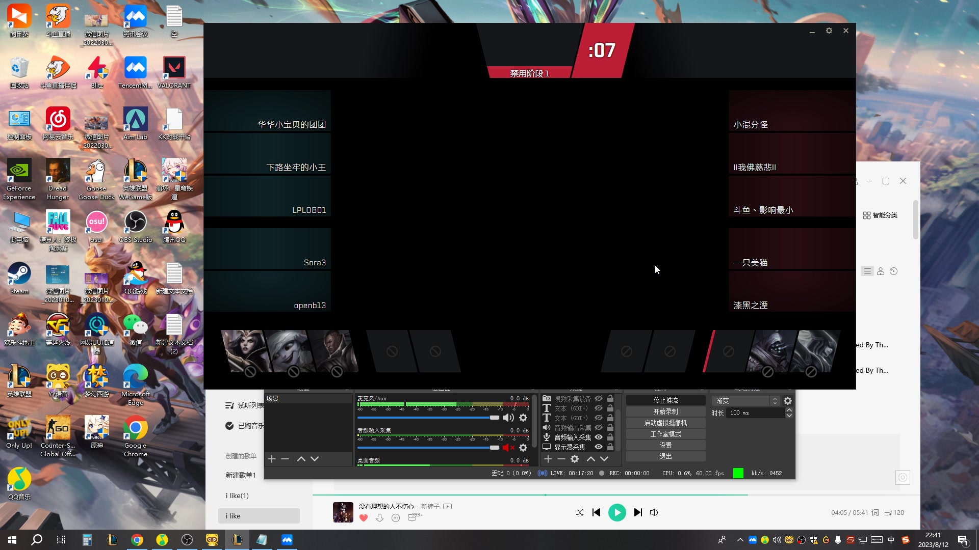Add a new scene in OBS scenes panel
The height and width of the screenshot is (550, 979).
(272, 459)
